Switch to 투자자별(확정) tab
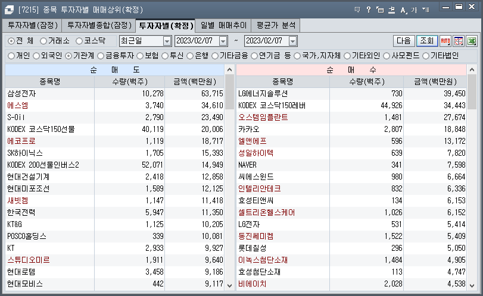The height and width of the screenshot is (296, 483). tap(166, 26)
